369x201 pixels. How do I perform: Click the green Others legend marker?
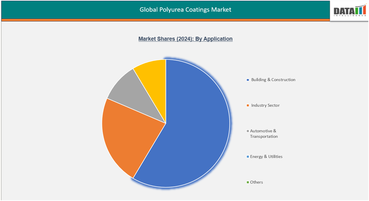pyautogui.click(x=248, y=182)
